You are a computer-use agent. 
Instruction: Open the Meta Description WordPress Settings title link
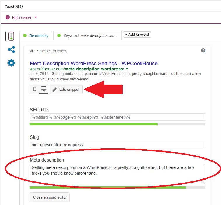pos(94,64)
